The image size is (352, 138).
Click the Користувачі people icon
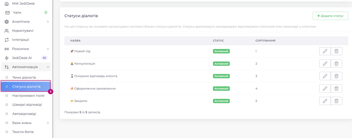point(7,31)
